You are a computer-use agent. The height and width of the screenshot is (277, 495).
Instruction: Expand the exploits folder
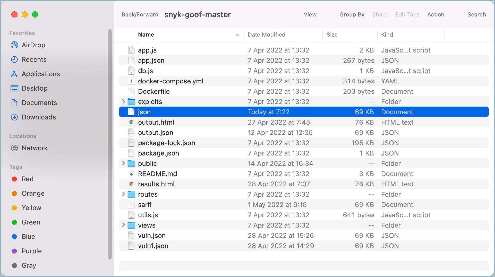[123, 101]
